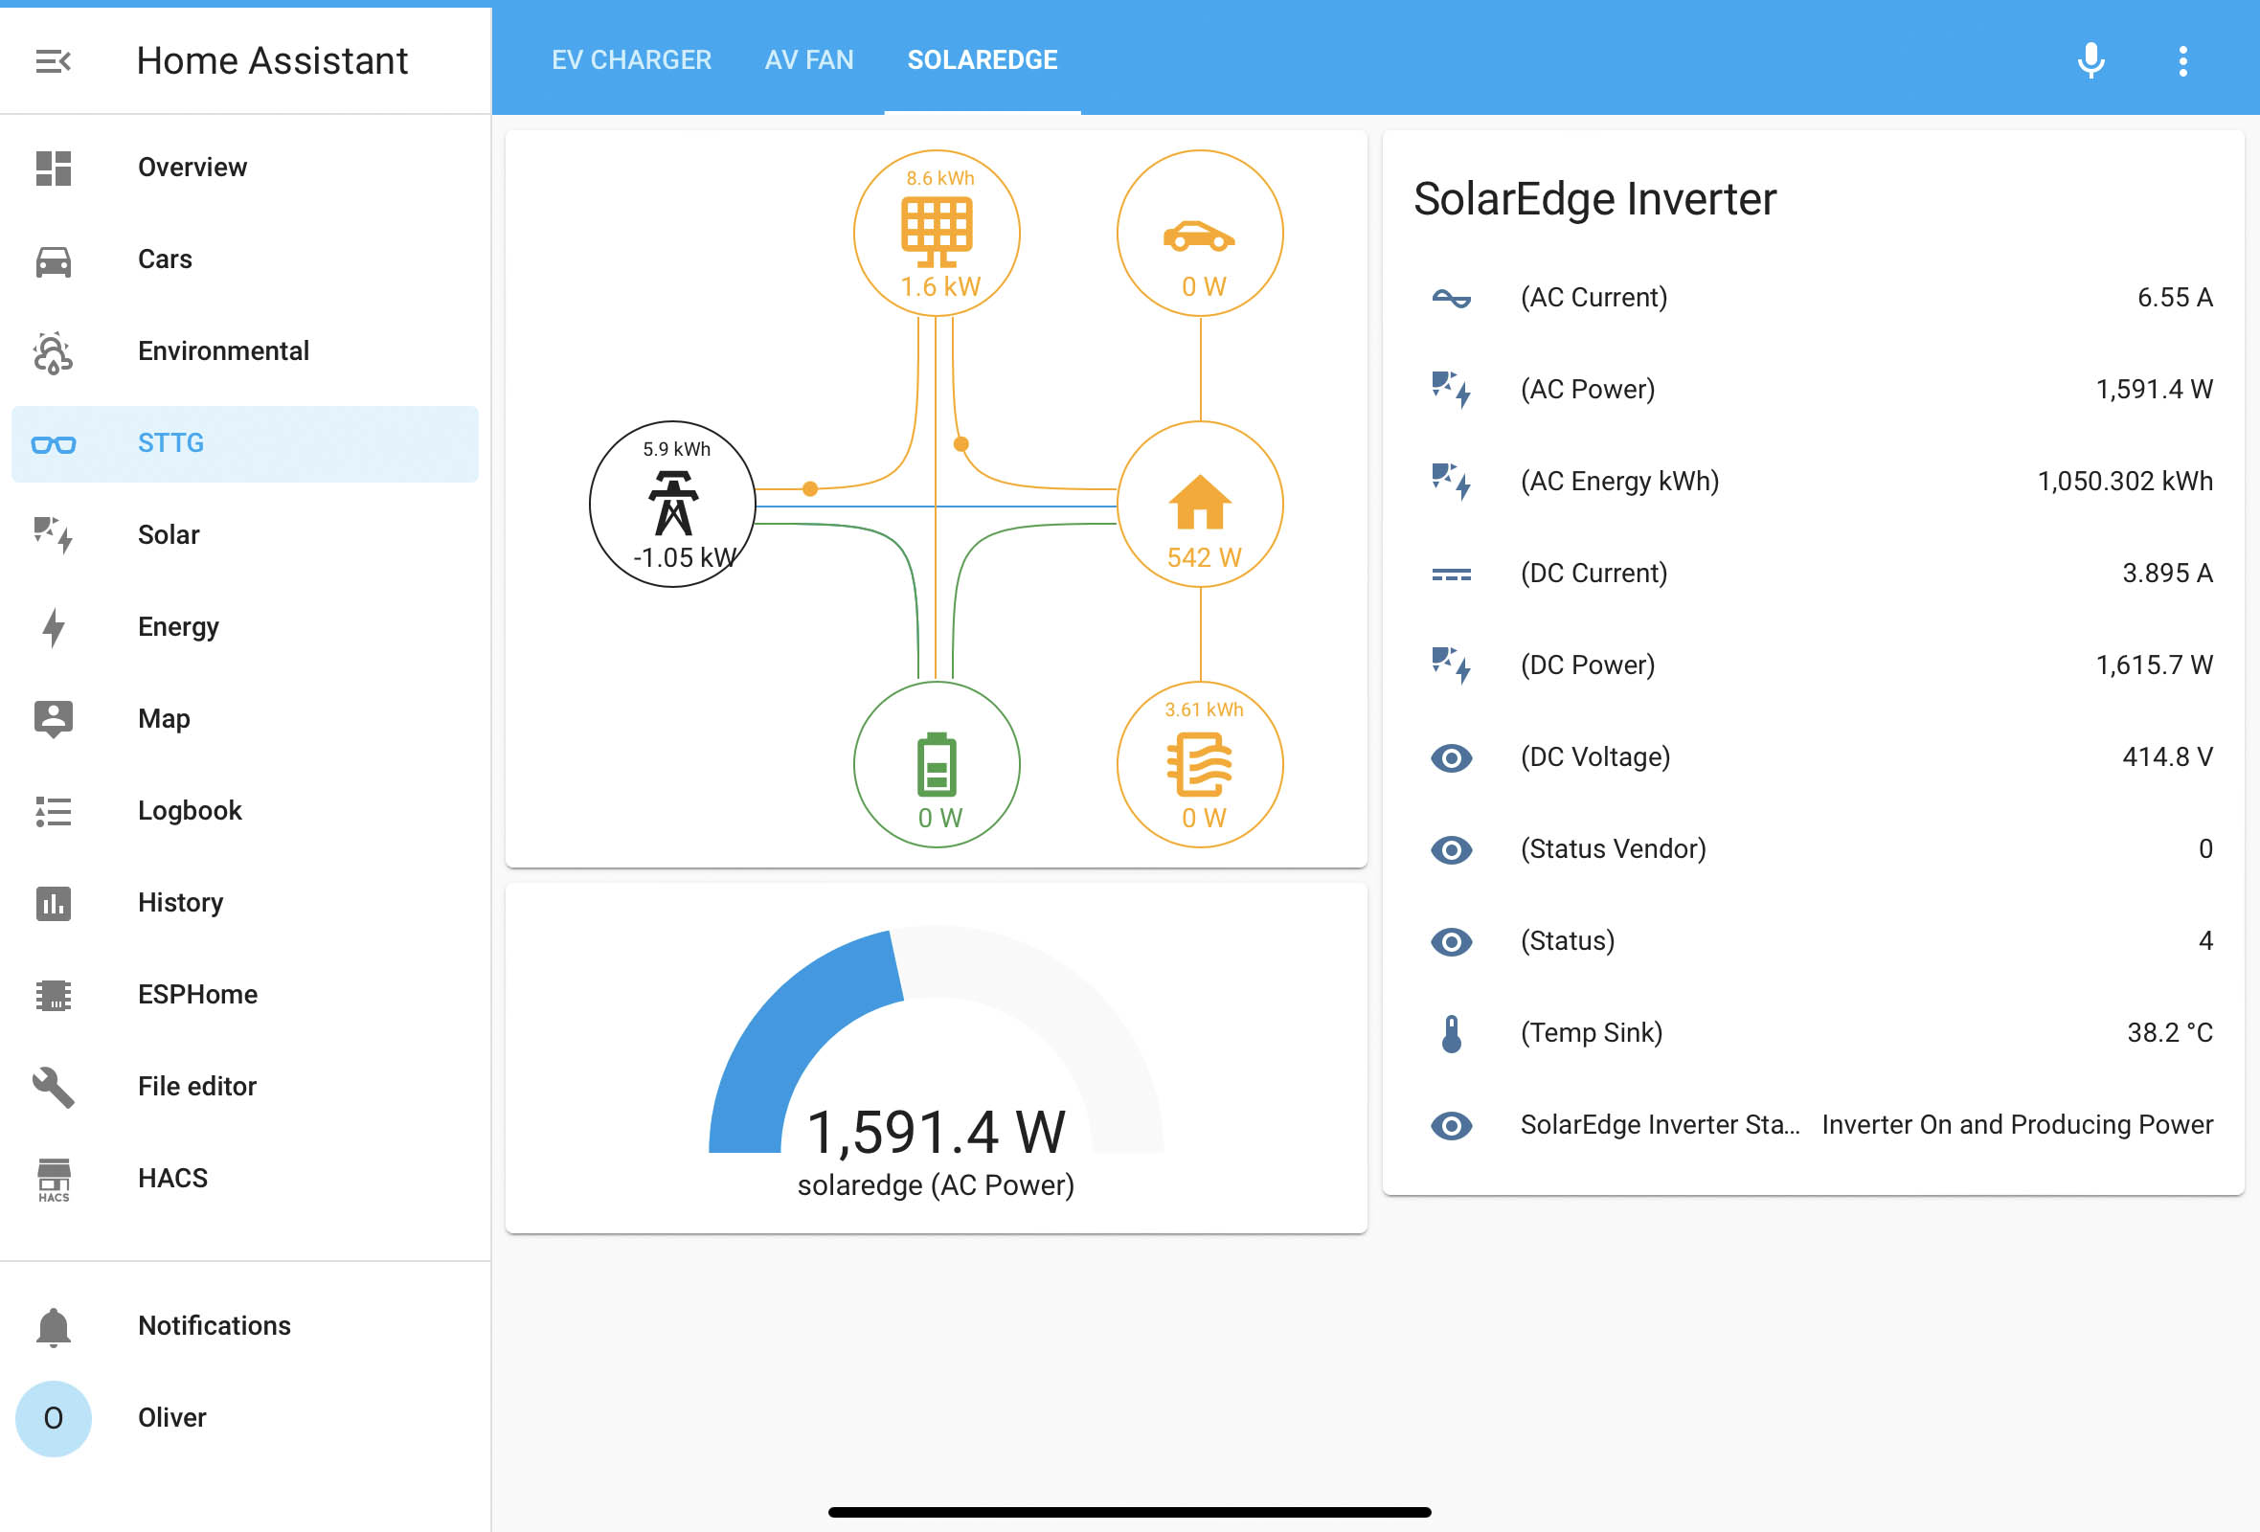The height and width of the screenshot is (1532, 2260).
Task: Click the DC Voltage eye icon
Action: (x=1452, y=758)
